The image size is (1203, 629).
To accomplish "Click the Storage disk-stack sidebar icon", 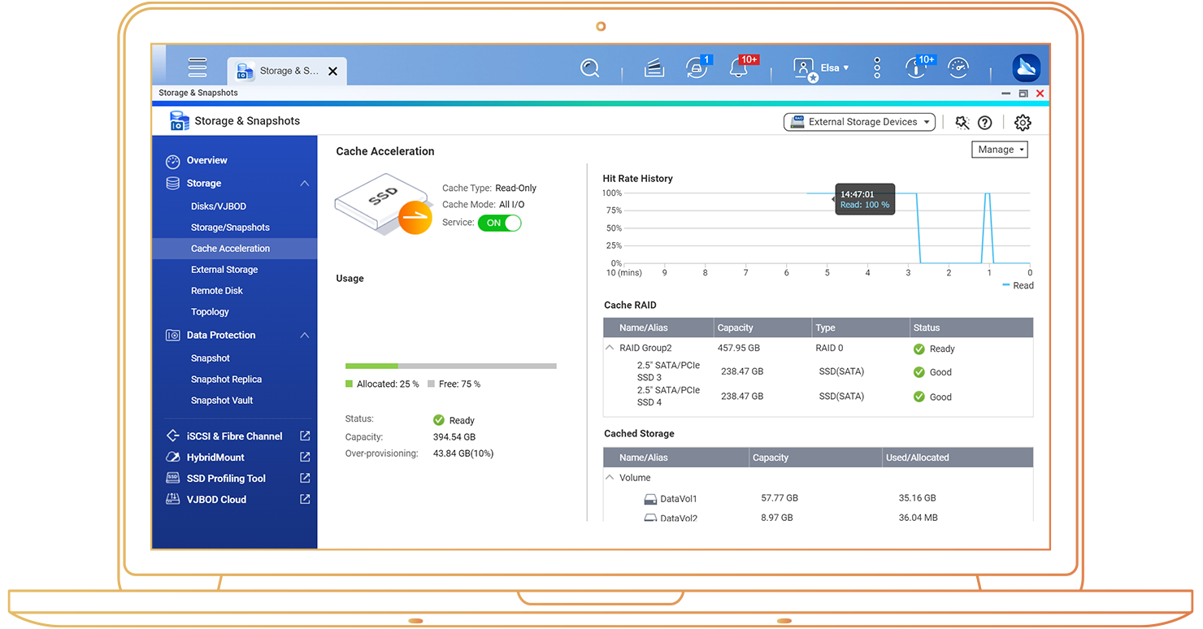I will coord(172,184).
